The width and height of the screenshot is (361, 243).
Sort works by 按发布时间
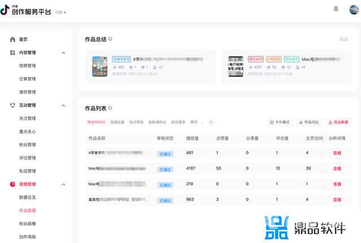96,122
